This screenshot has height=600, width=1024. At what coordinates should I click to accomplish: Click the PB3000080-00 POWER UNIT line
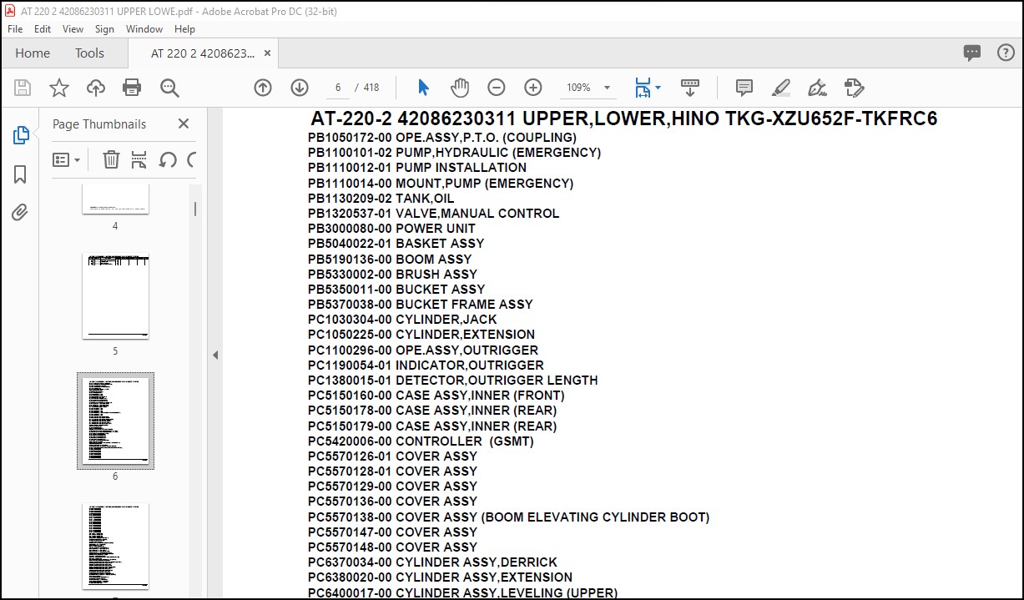[391, 229]
